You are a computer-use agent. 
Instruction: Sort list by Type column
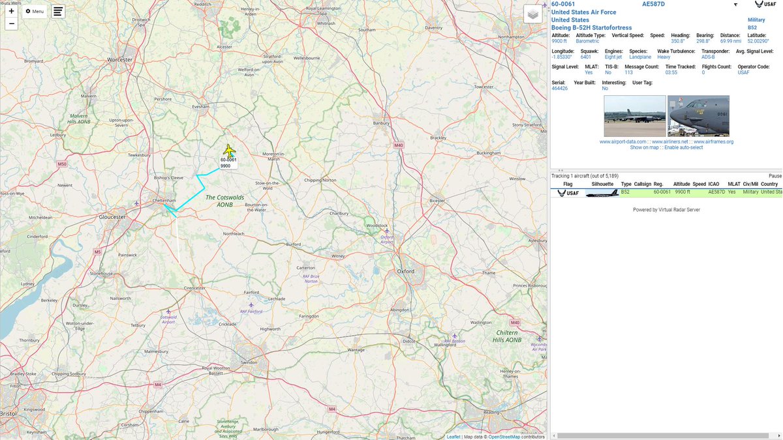[626, 184]
